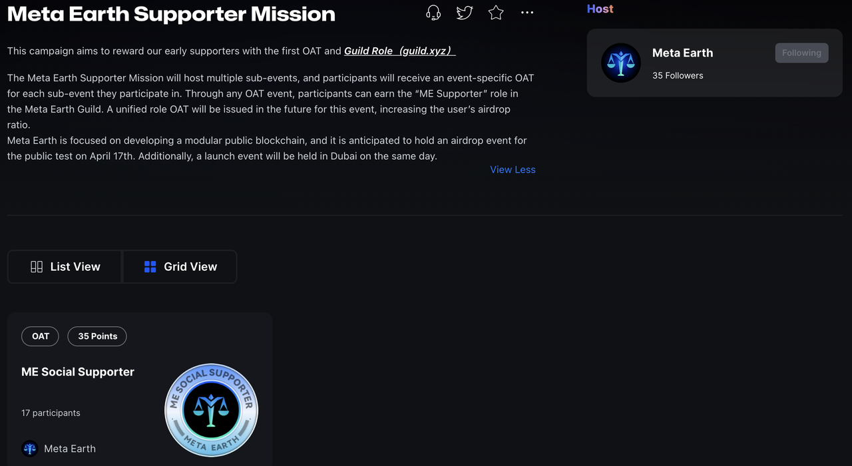
Task: Click the OAT tag on the card
Action: pos(41,336)
